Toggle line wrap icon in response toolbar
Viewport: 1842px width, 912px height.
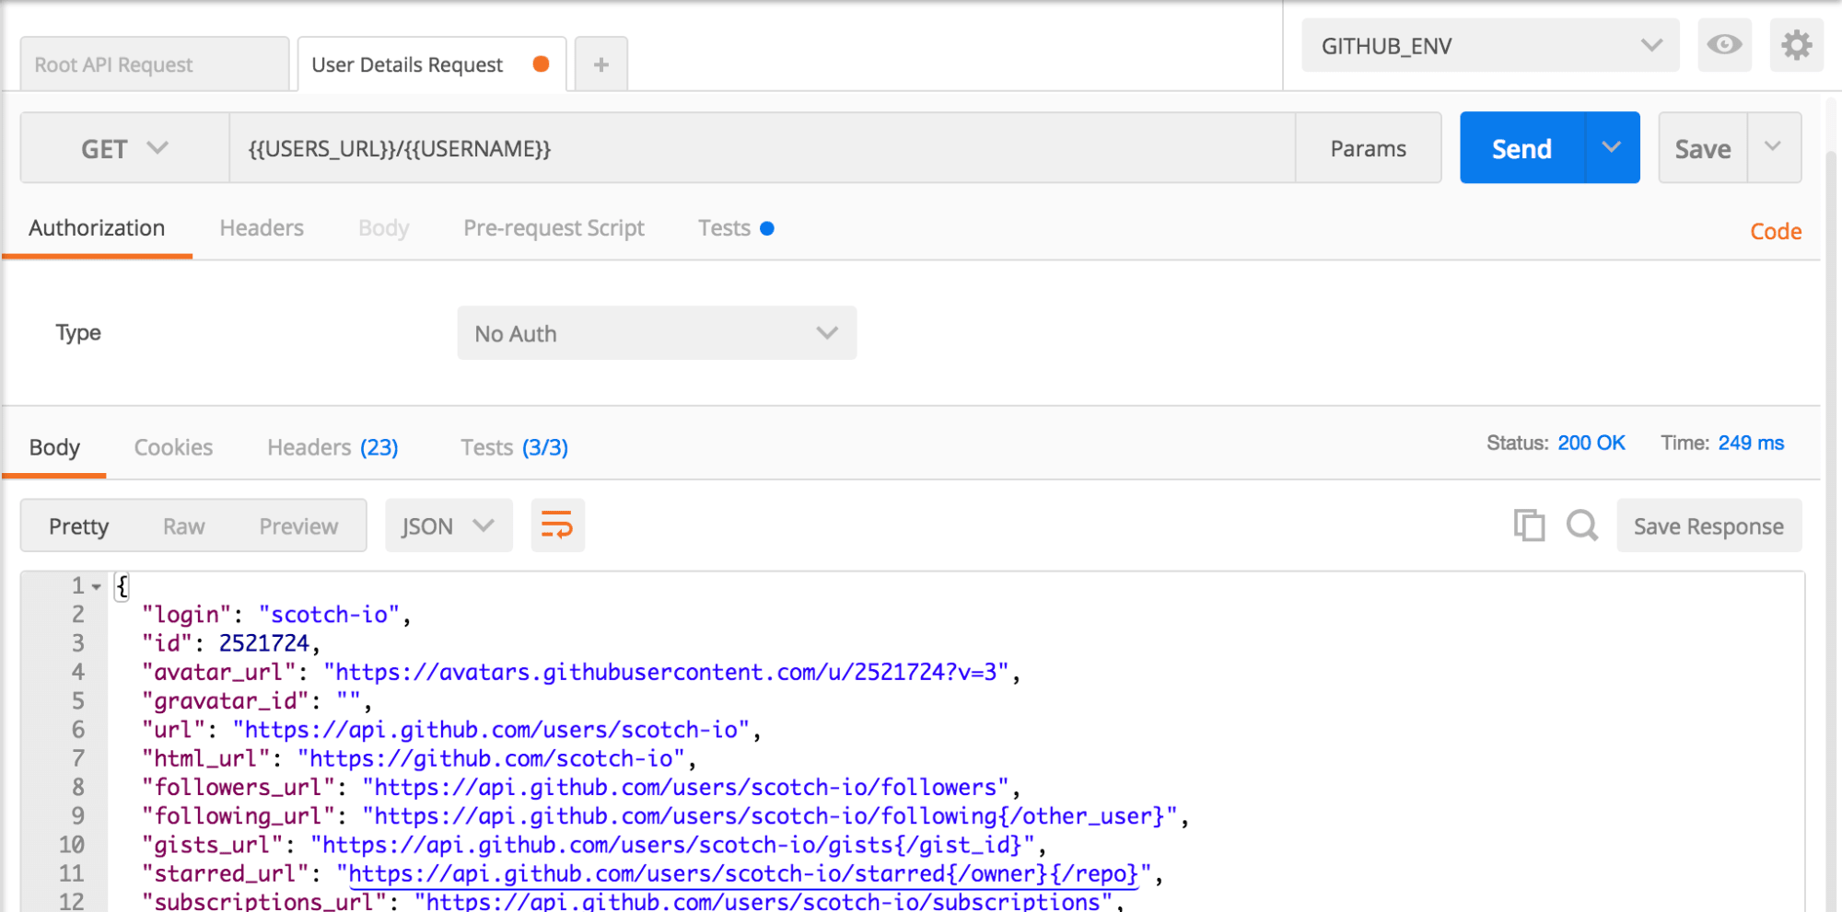point(557,525)
